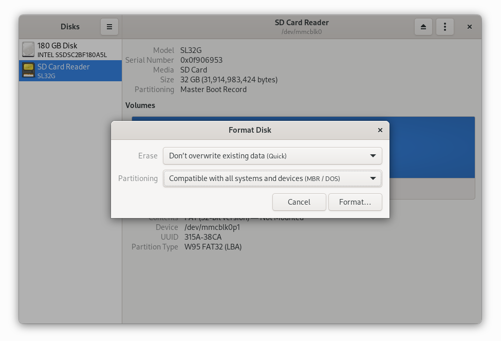Image resolution: width=501 pixels, height=341 pixels.
Task: Click the eject symbol in the header bar
Action: (x=423, y=26)
